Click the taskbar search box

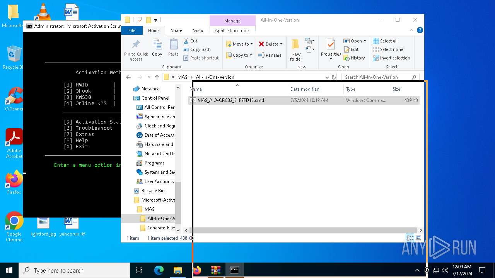coord(74,270)
